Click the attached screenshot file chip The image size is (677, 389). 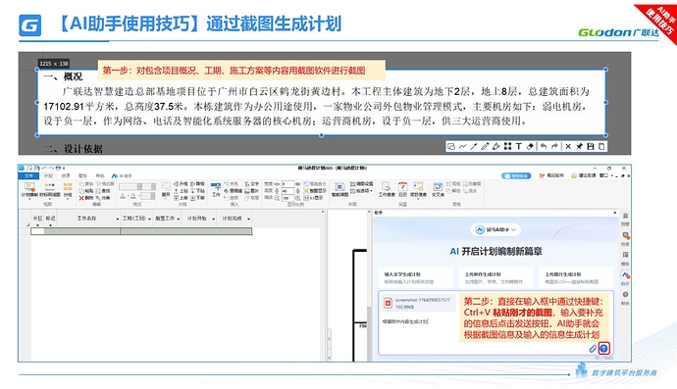tap(418, 303)
